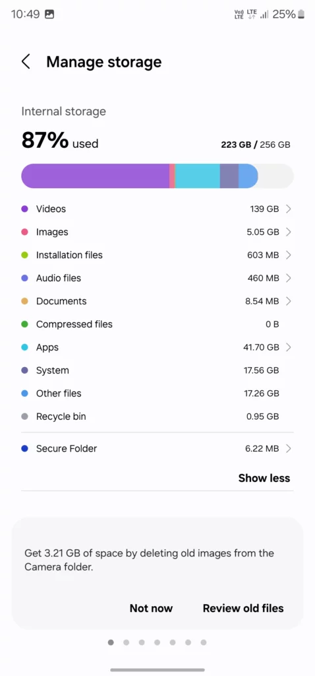
Task: Tap Review old files
Action: (243, 608)
